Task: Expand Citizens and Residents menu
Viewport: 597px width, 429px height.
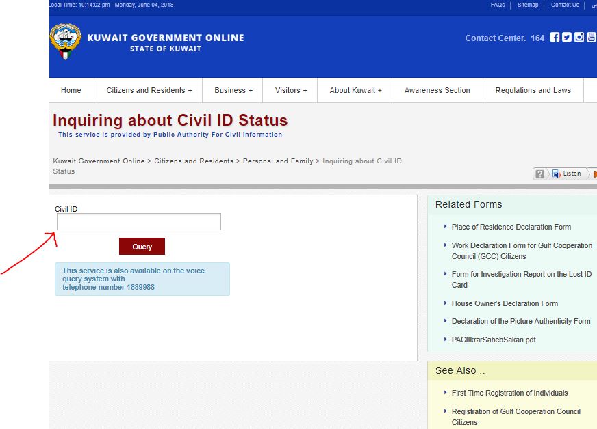Action: 149,90
